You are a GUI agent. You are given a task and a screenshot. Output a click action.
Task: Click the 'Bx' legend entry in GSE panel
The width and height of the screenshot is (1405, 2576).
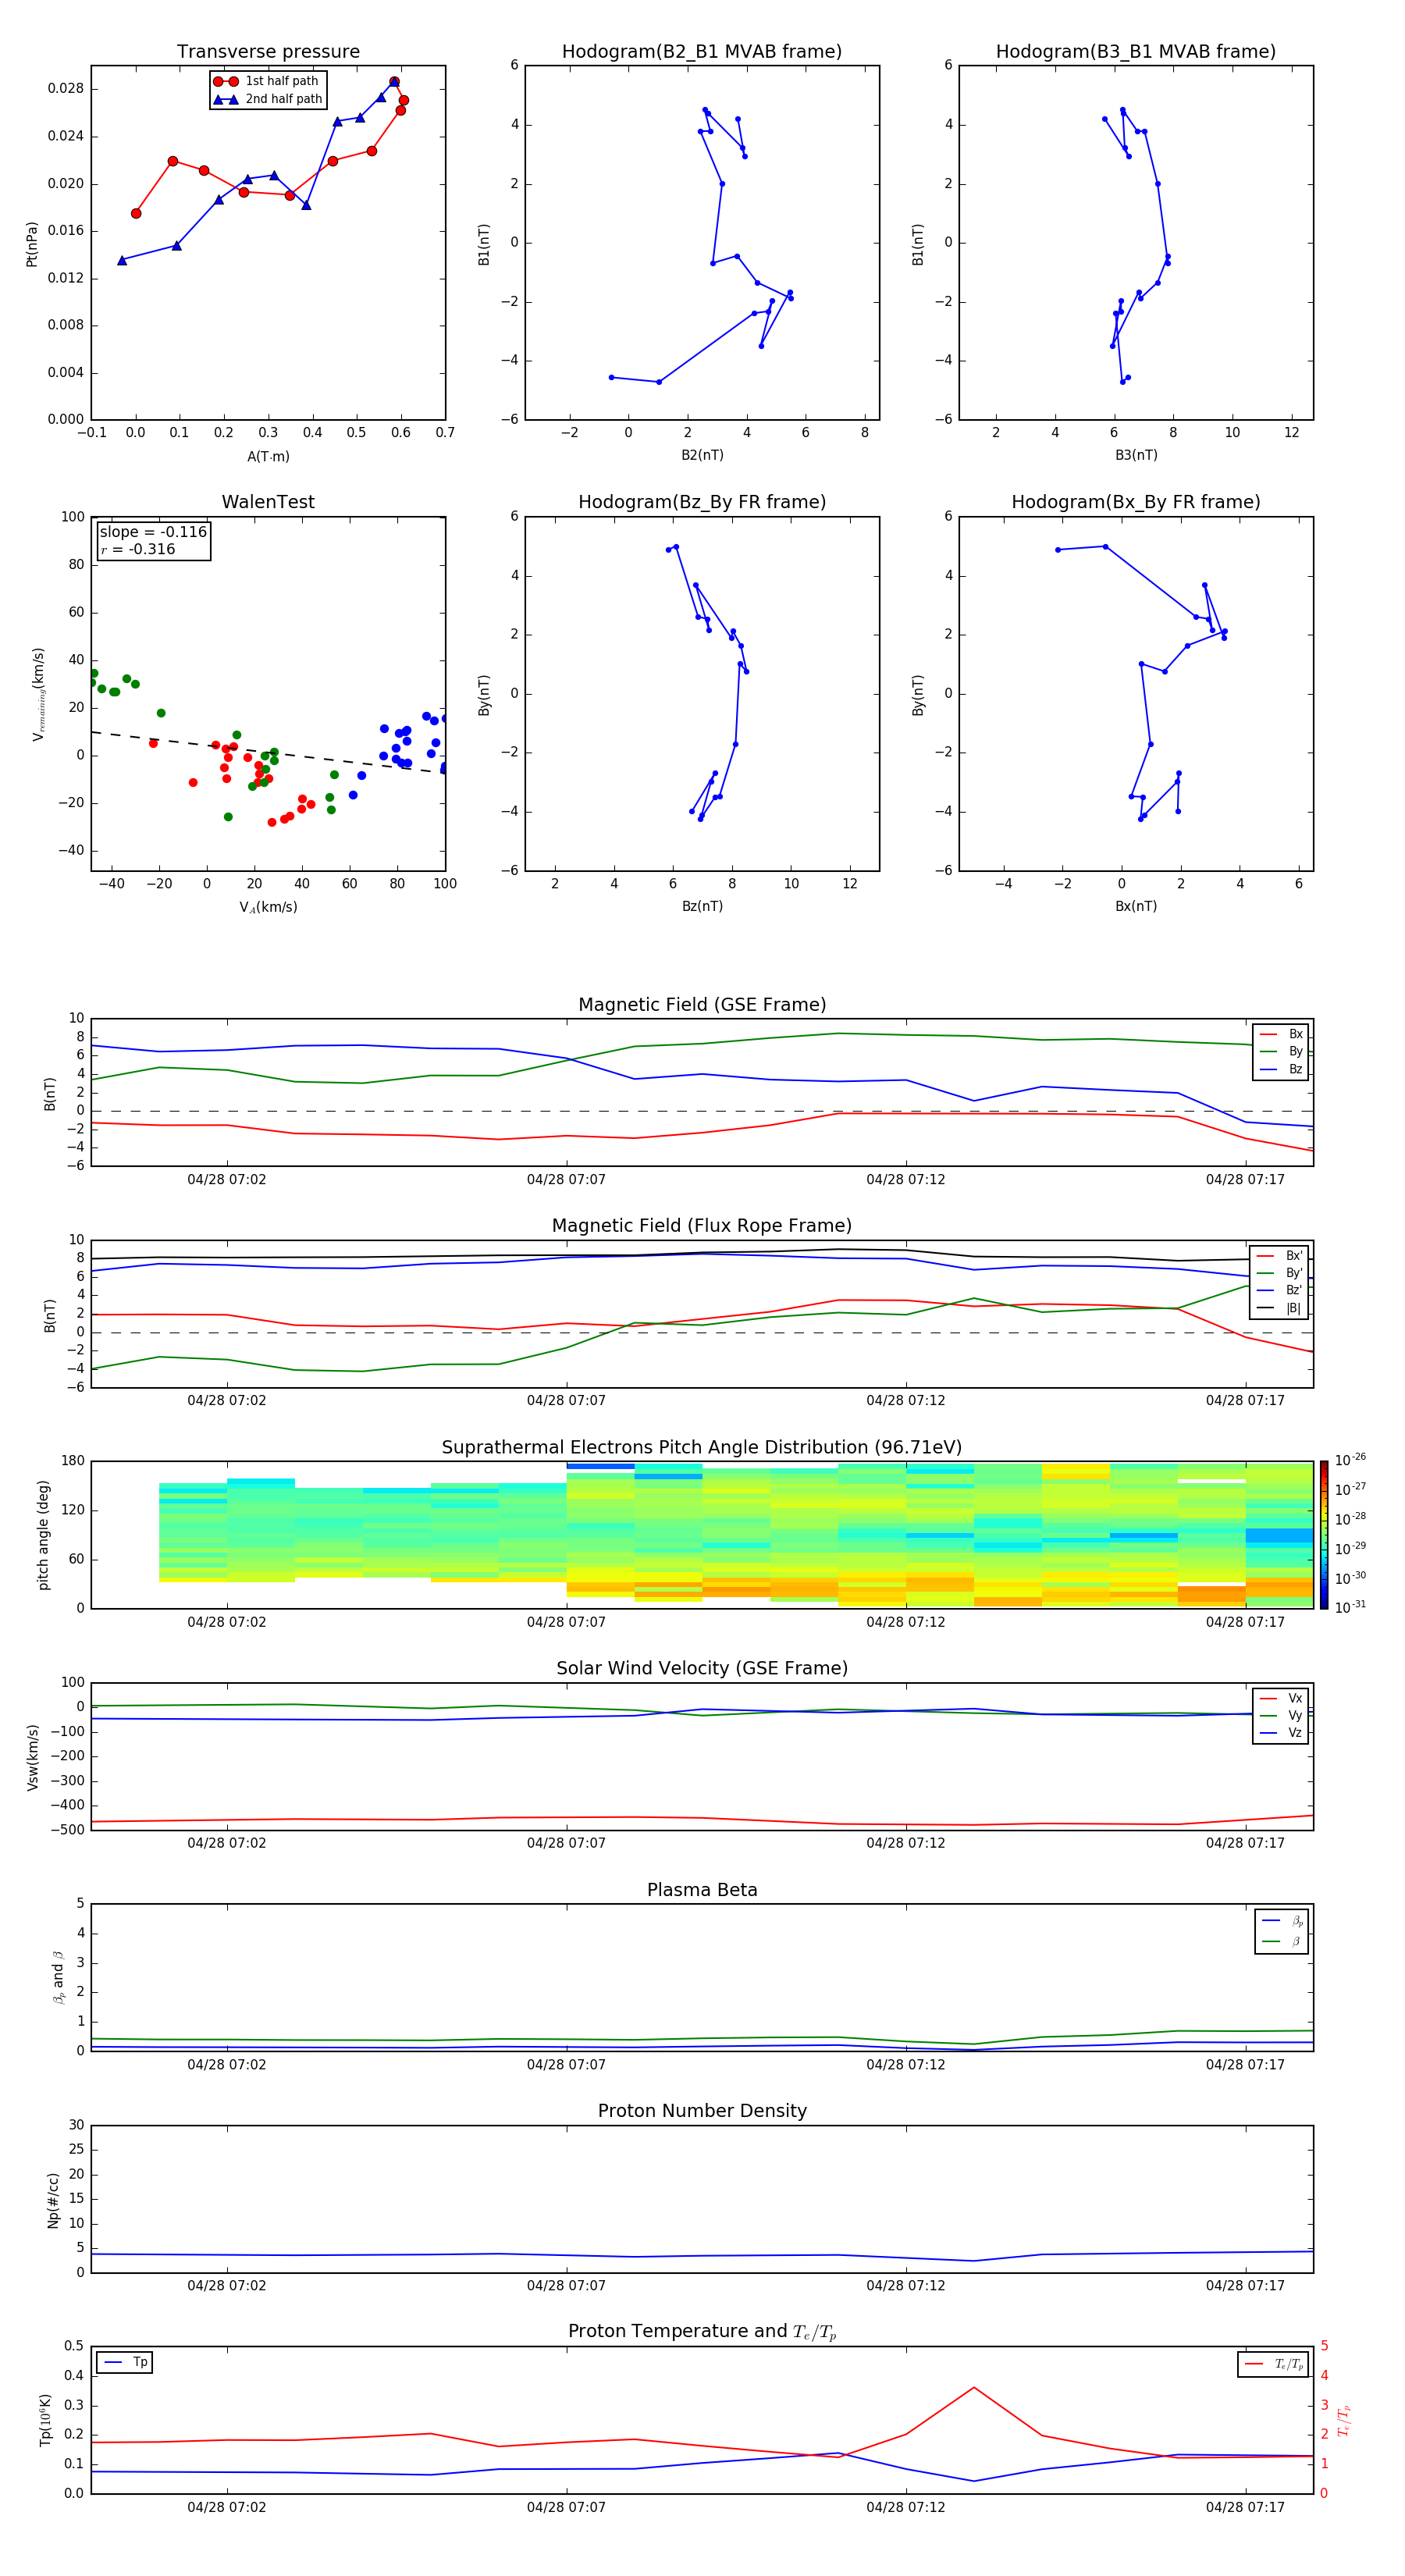(1282, 1034)
